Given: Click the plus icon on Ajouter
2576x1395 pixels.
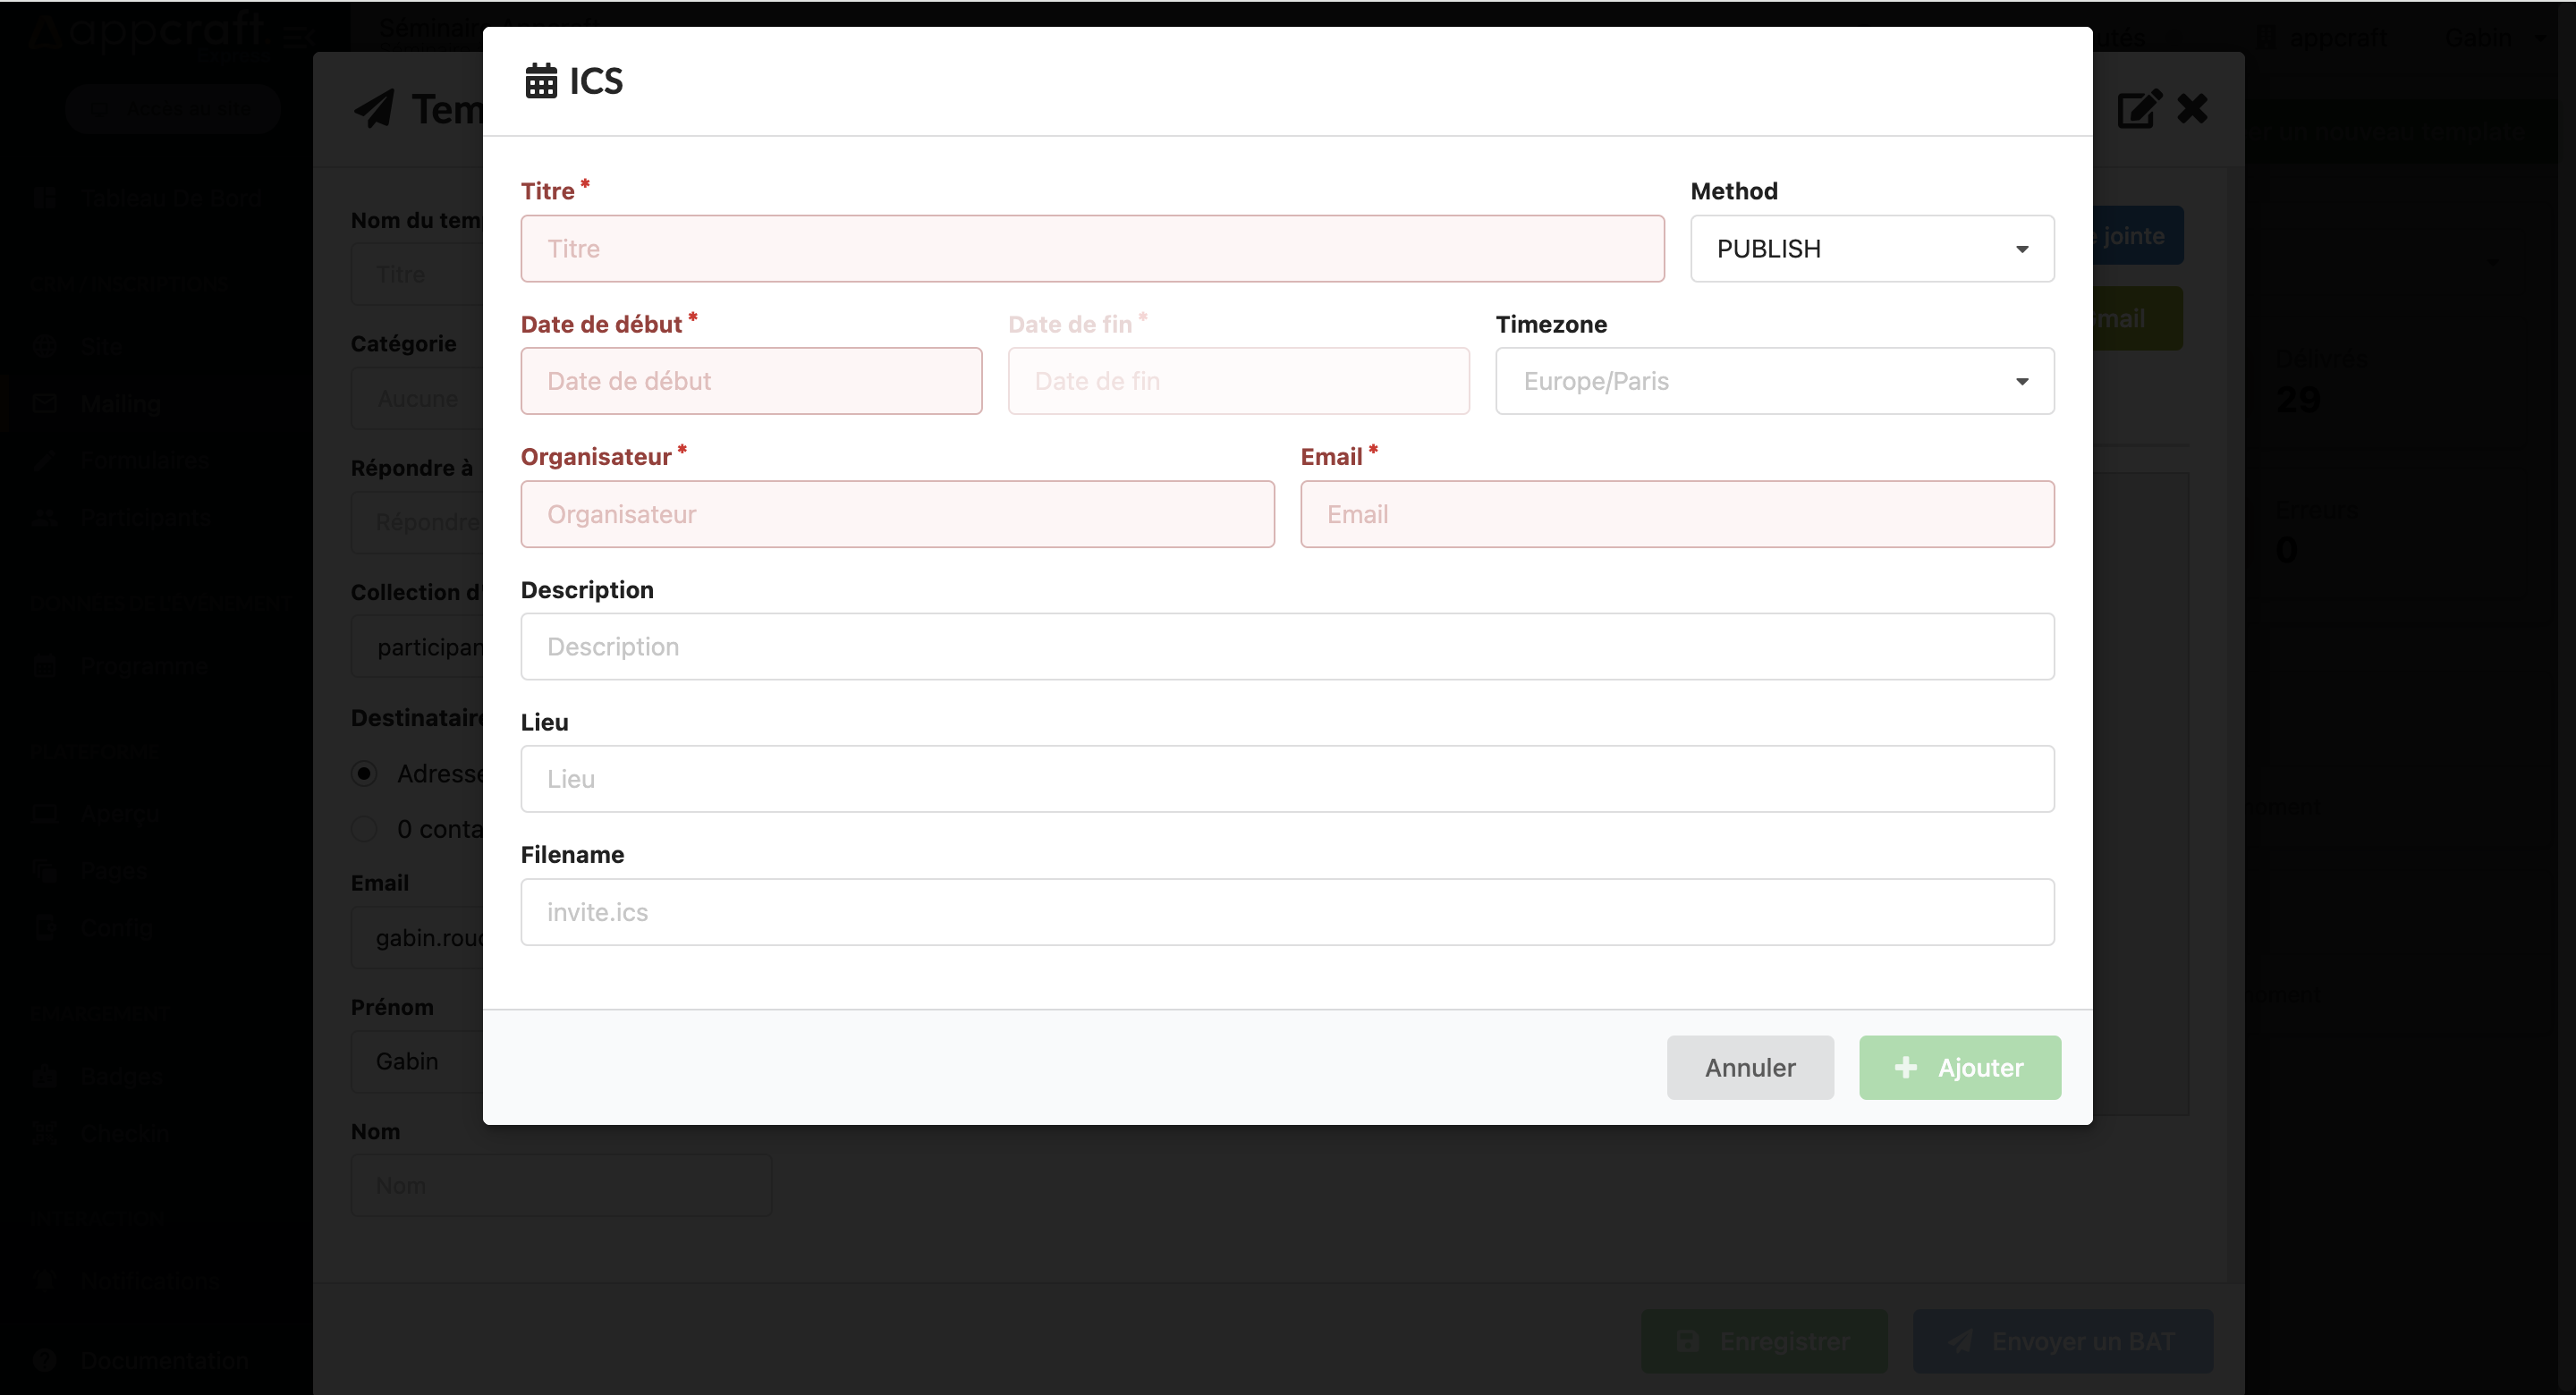Looking at the screenshot, I should click(x=1906, y=1067).
